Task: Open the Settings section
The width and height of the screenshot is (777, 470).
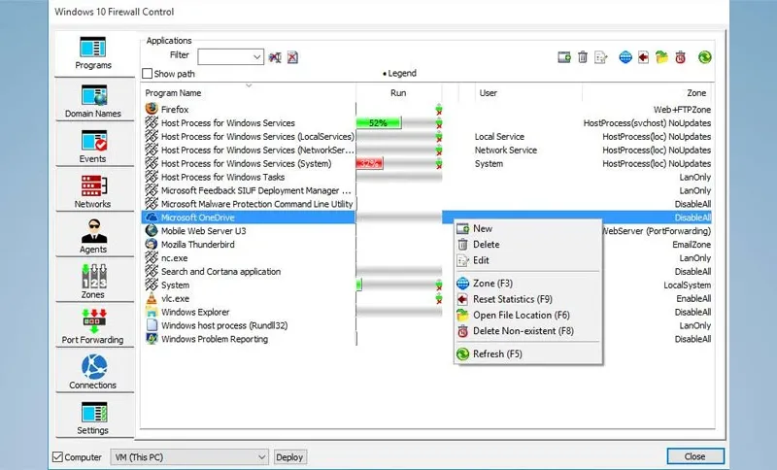Action: (93, 417)
